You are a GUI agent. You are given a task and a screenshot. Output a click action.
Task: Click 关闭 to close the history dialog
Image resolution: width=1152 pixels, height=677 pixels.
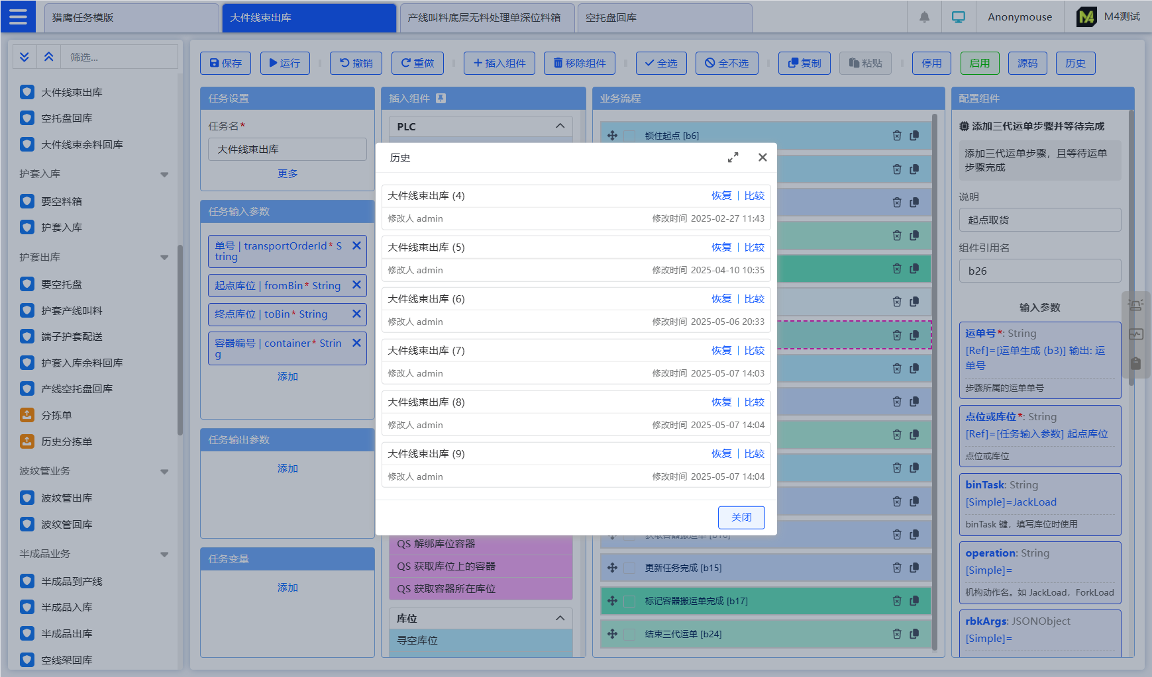tap(741, 518)
